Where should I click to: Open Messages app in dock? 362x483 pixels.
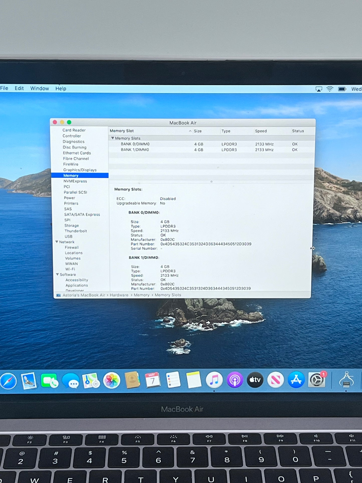[x=71, y=381]
